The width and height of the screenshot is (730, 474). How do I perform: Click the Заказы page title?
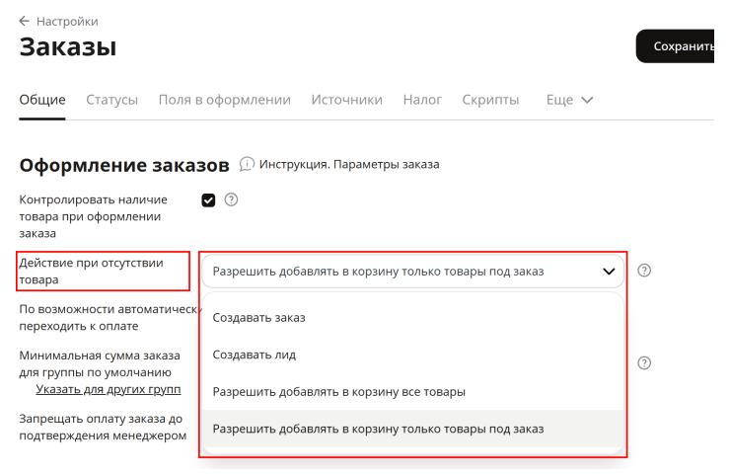[x=68, y=47]
